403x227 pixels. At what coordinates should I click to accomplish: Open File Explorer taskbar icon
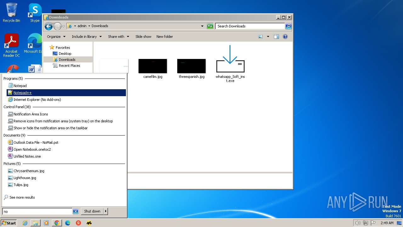tap(36, 223)
